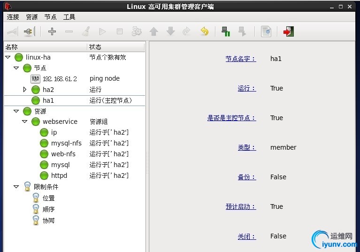Select the 192.168.61.2 ping node row

75,79
